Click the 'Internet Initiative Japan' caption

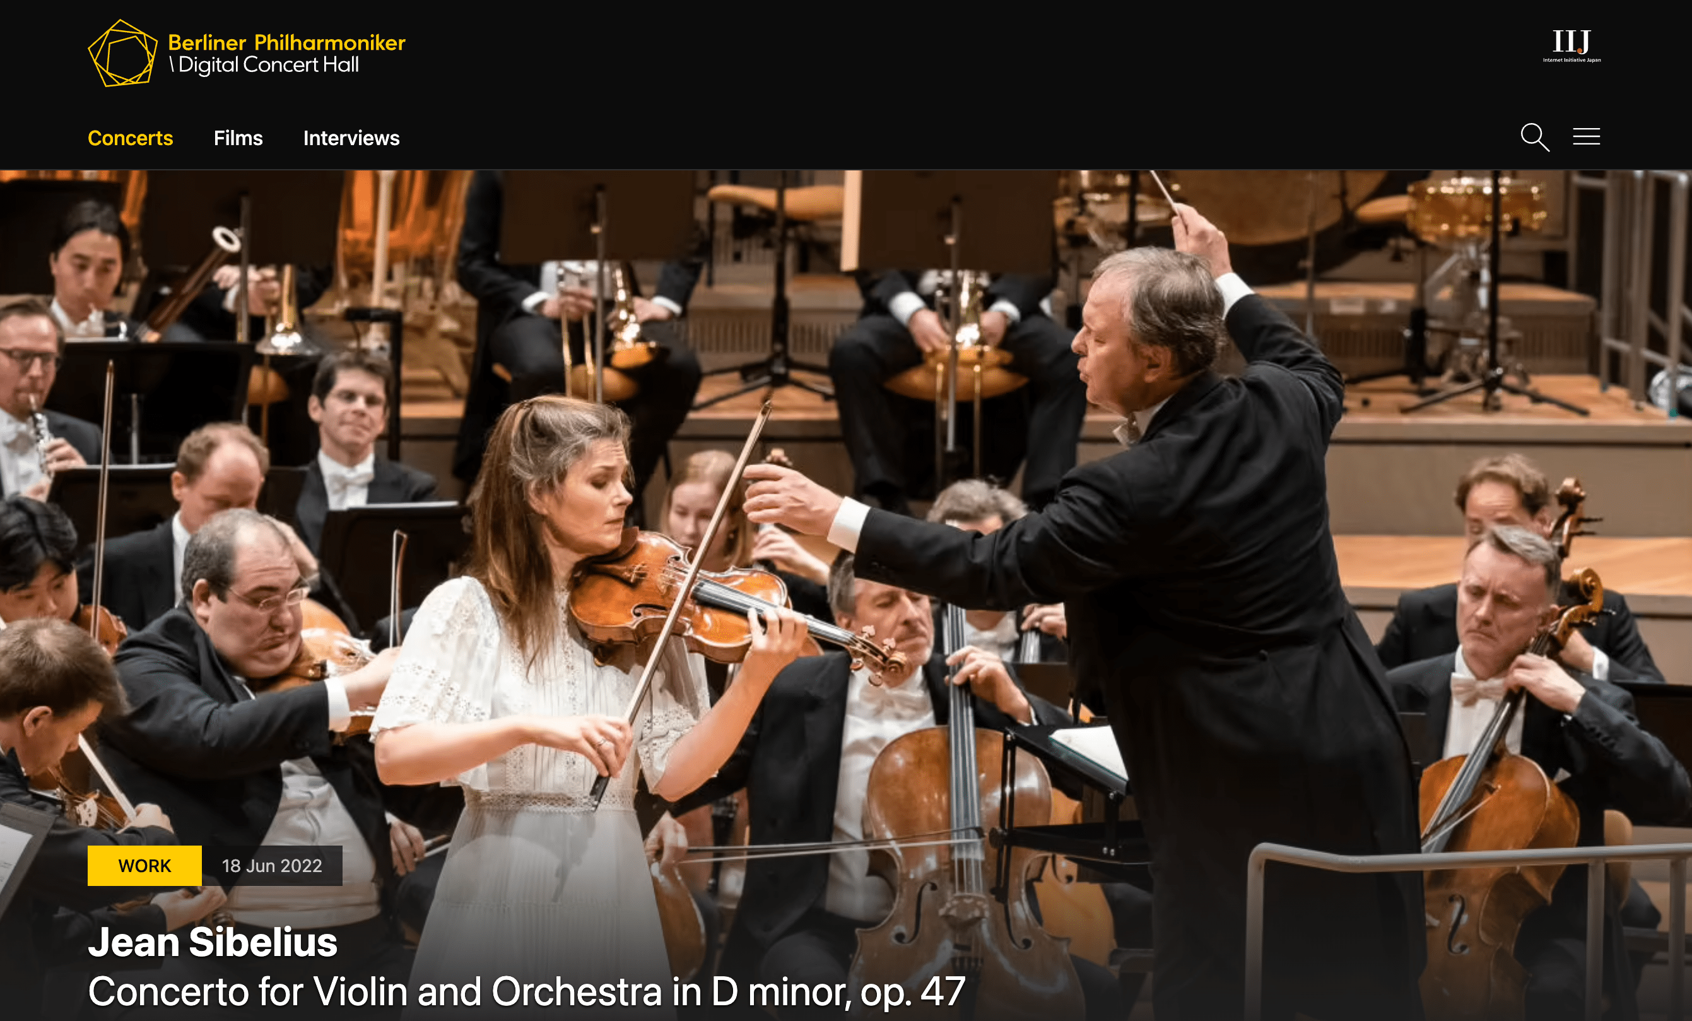[x=1572, y=61]
